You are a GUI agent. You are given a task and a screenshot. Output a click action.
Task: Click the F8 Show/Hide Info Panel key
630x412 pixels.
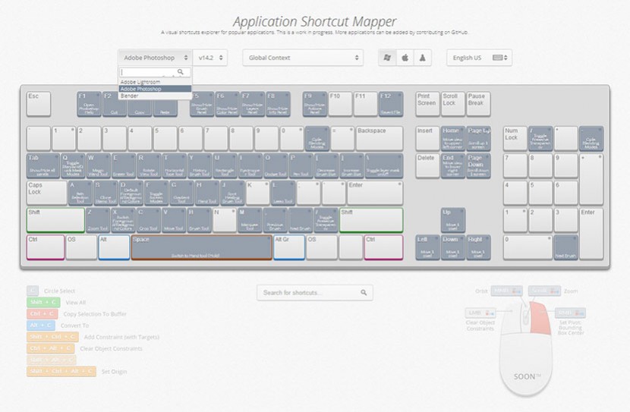tap(278, 104)
